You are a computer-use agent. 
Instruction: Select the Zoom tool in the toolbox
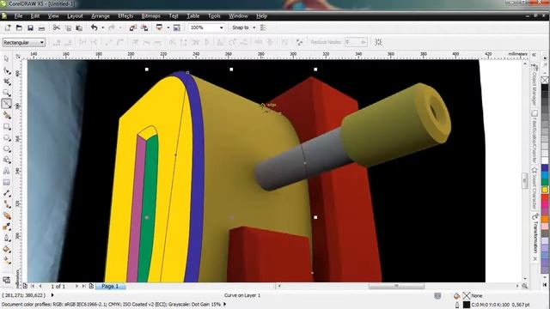pos(6,93)
